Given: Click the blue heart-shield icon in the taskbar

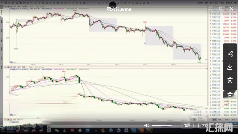Looking at the screenshot, I should tap(88, 130).
